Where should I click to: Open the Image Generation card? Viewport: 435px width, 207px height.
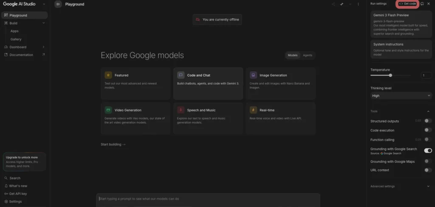pyautogui.click(x=280, y=83)
